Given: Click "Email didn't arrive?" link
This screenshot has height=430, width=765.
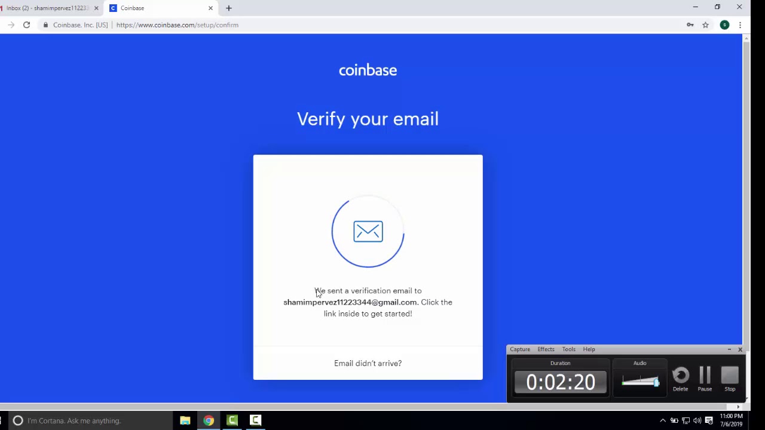Looking at the screenshot, I should [x=368, y=363].
